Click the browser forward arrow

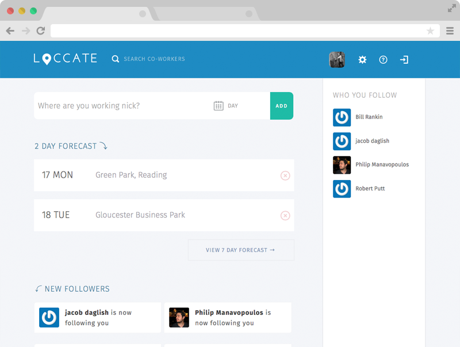[x=26, y=31]
